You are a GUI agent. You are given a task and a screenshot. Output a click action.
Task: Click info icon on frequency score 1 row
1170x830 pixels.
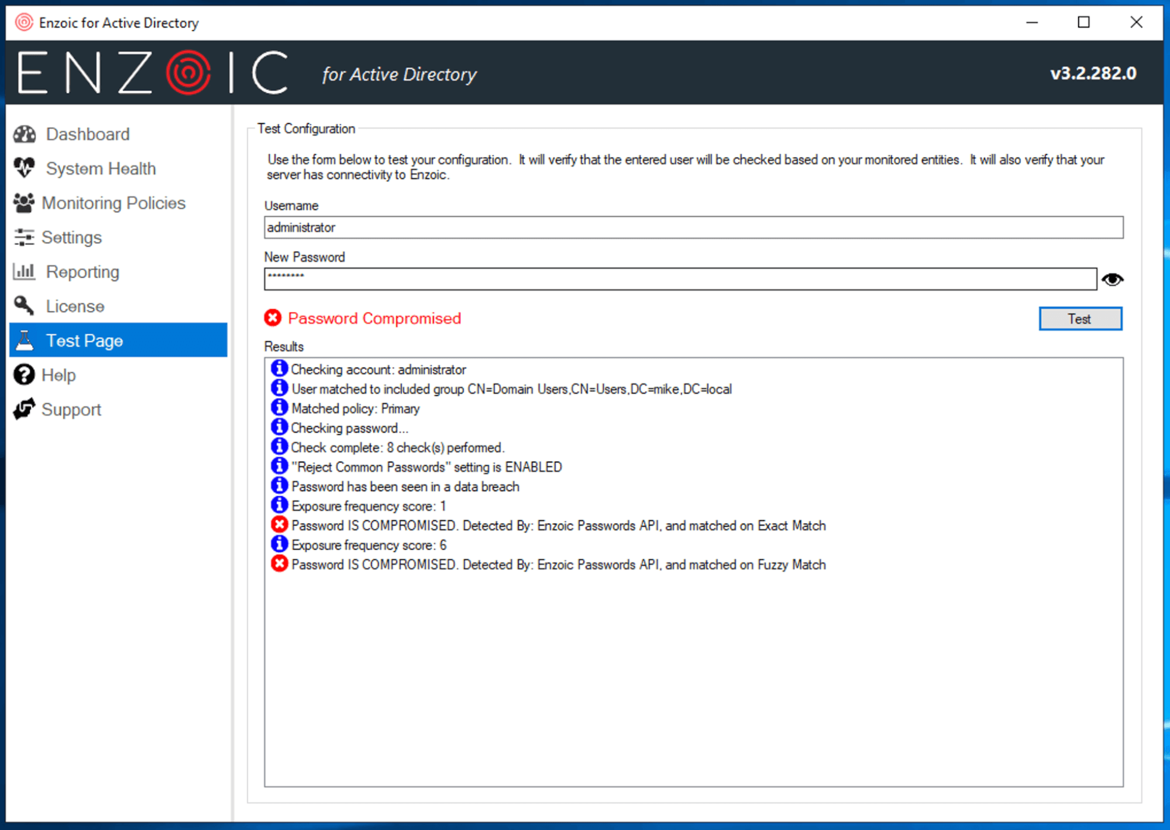279,505
